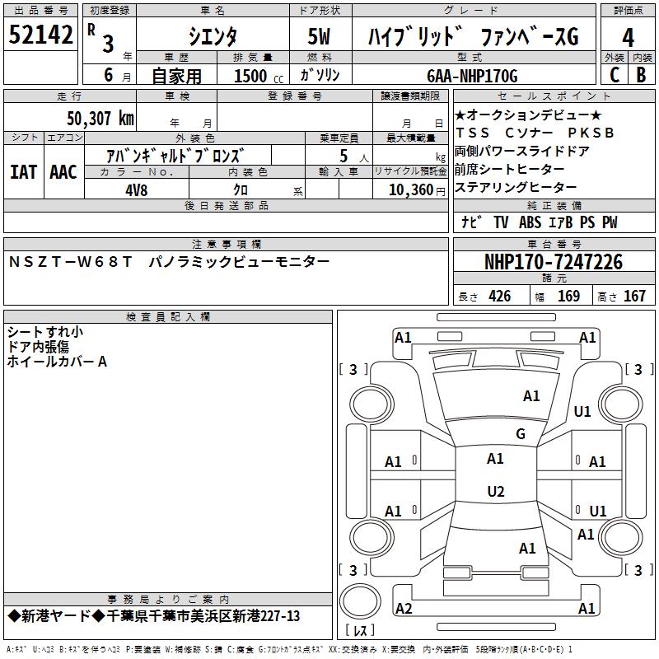Click lot number 52142
The height and width of the screenshot is (659, 659).
(40, 34)
